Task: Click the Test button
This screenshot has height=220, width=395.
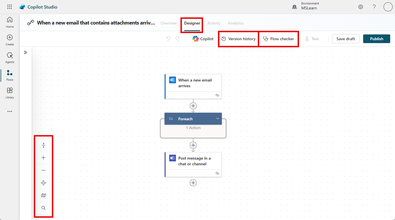Action: pyautogui.click(x=312, y=39)
